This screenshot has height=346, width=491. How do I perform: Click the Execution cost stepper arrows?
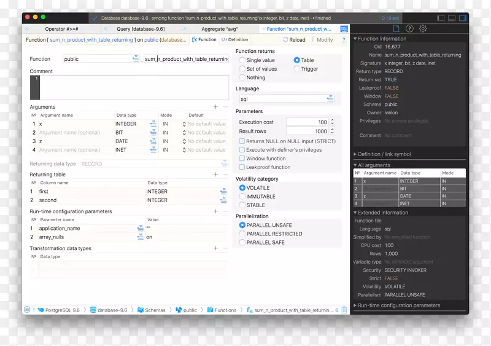332,122
